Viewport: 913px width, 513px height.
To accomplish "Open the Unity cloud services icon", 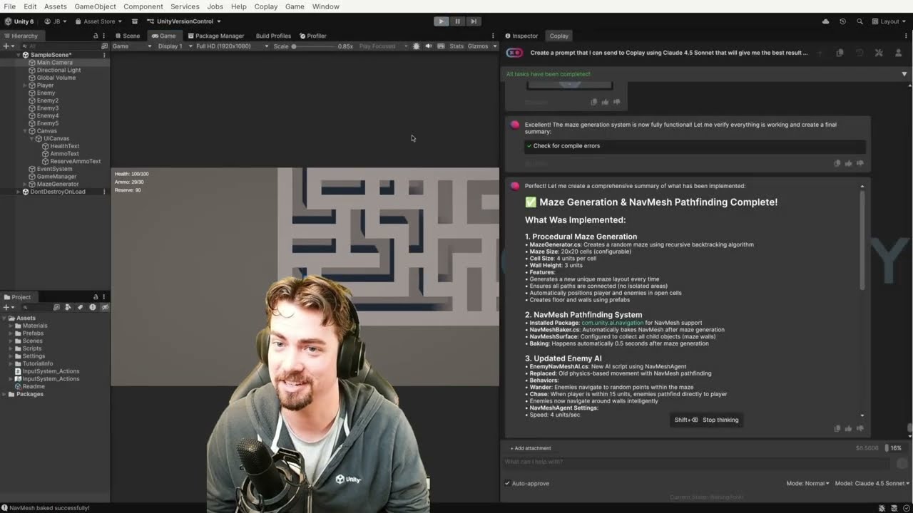I will (x=826, y=21).
